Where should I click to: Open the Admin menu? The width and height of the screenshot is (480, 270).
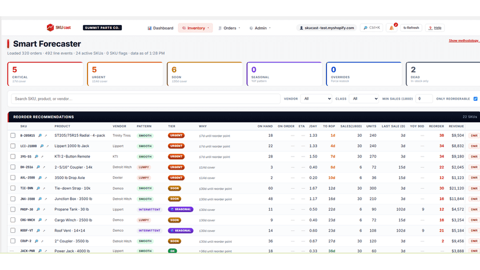[x=260, y=28]
